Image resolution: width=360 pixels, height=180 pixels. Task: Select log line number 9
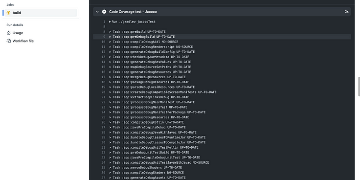[104, 37]
